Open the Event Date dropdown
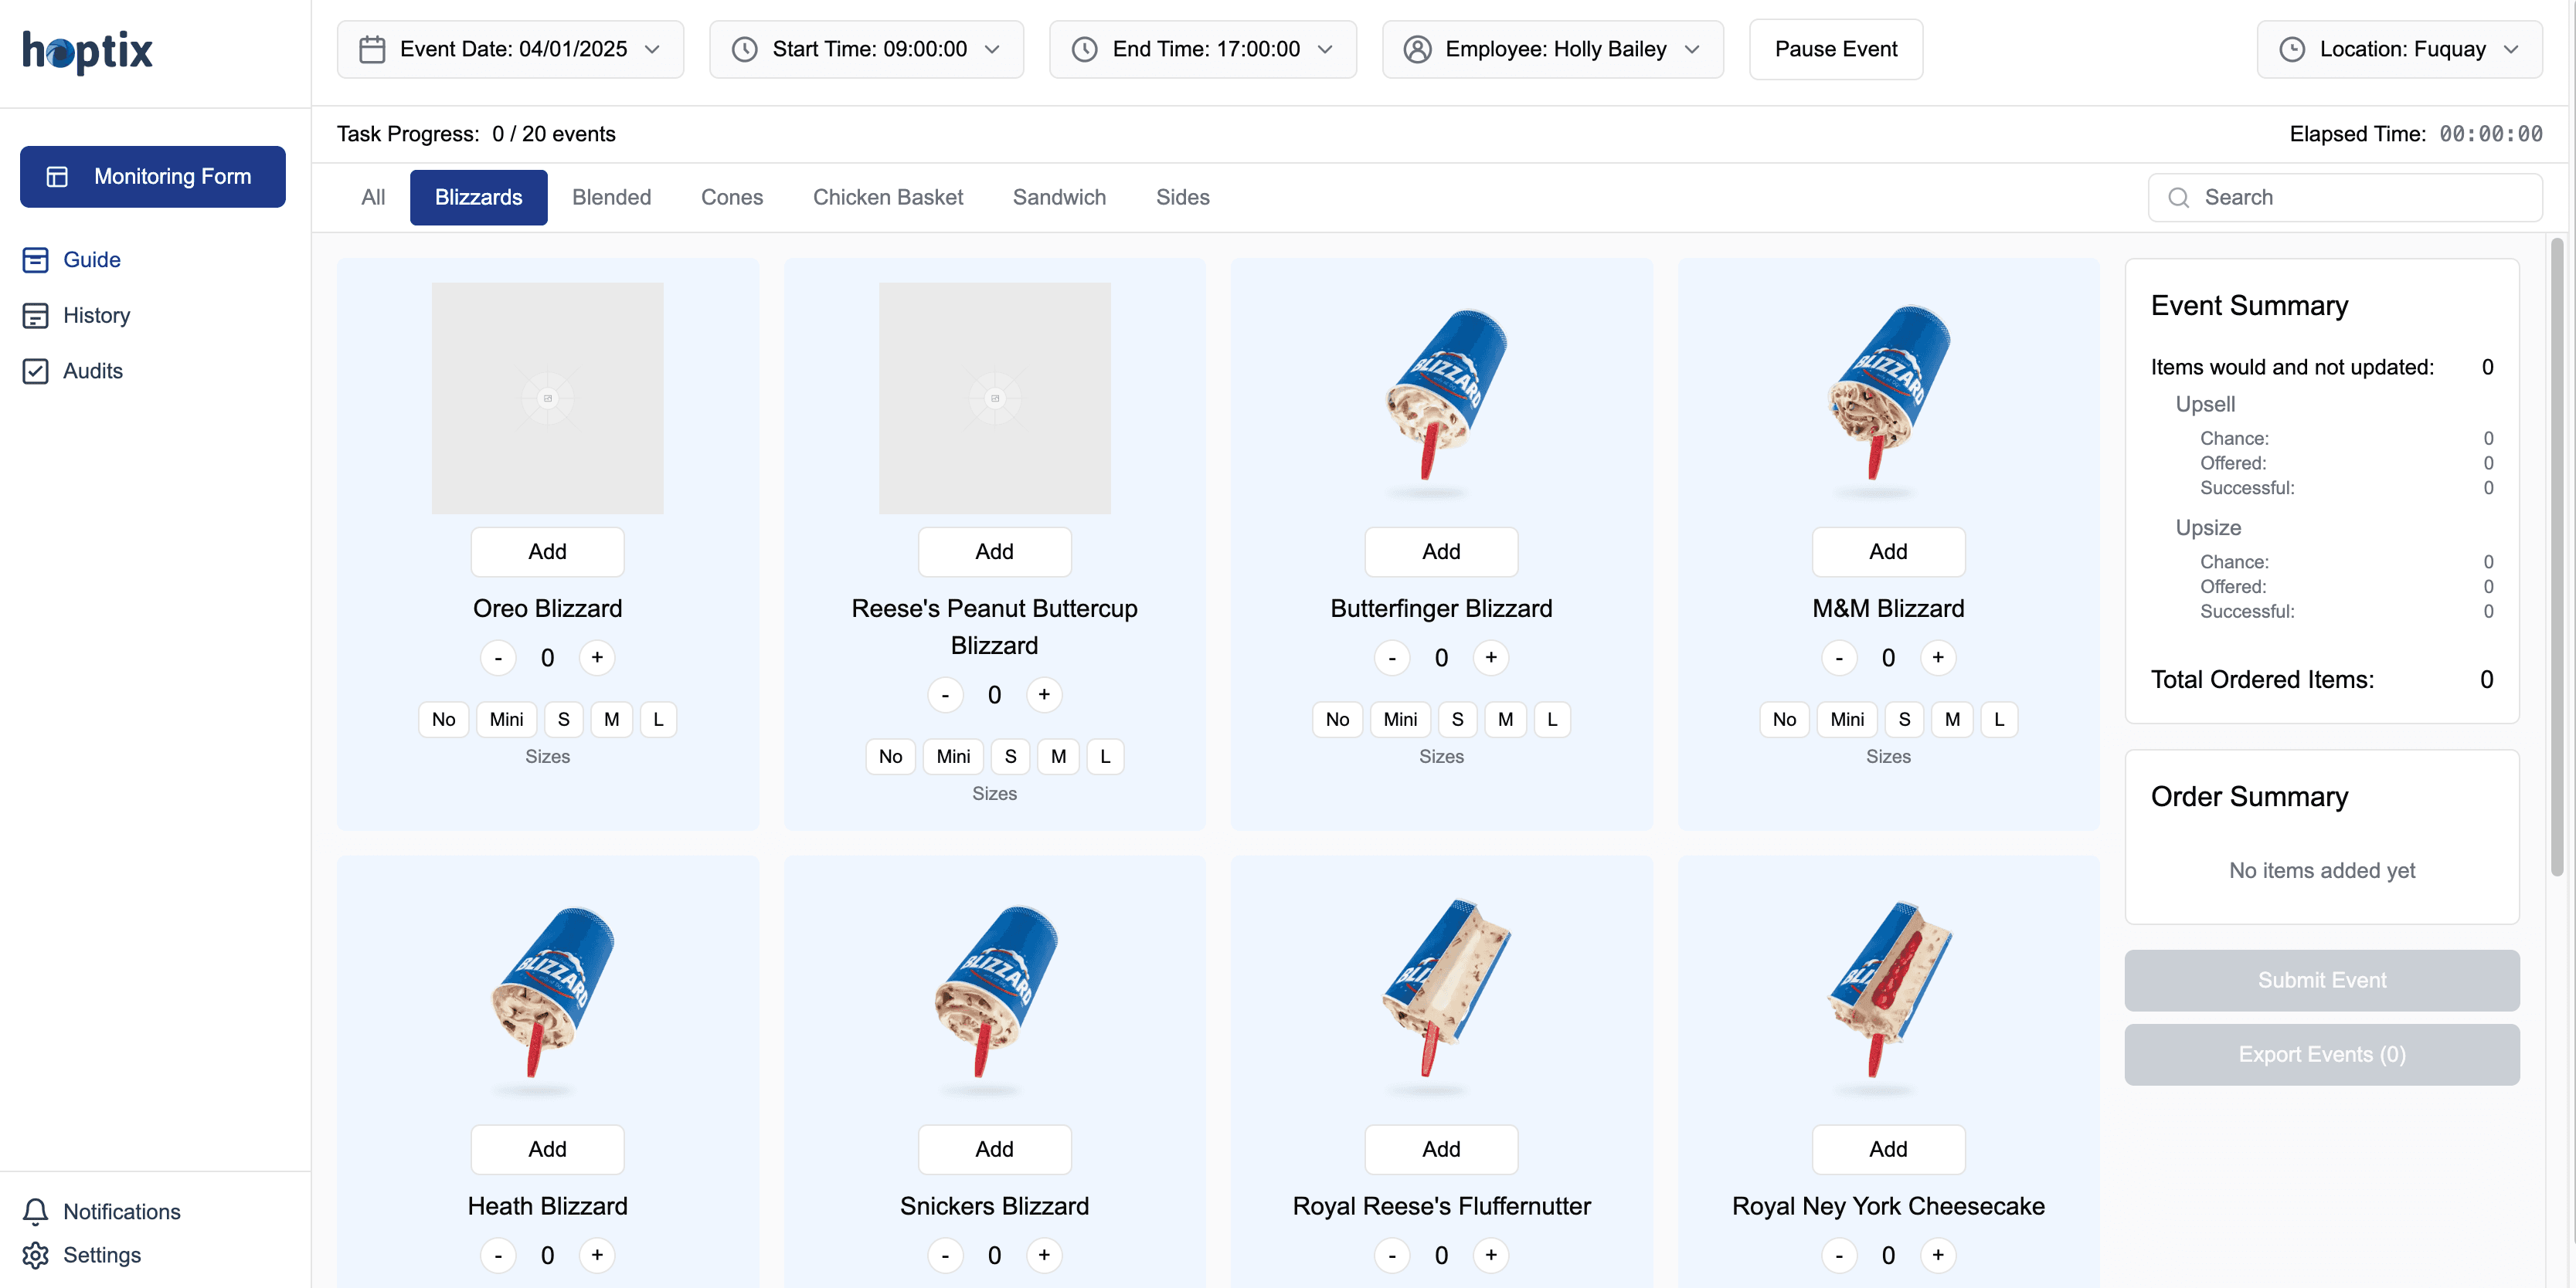The image size is (2576, 1288). point(511,49)
